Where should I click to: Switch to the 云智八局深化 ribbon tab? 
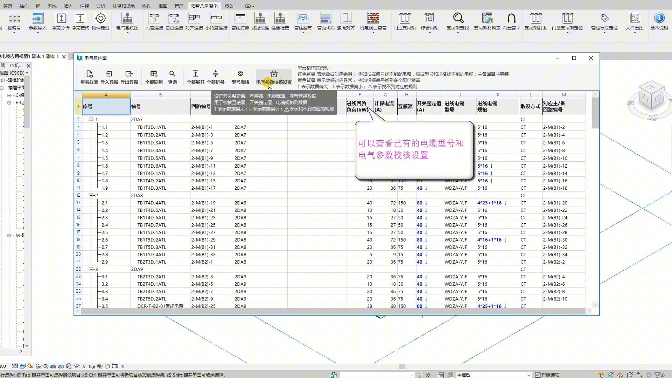click(x=204, y=6)
